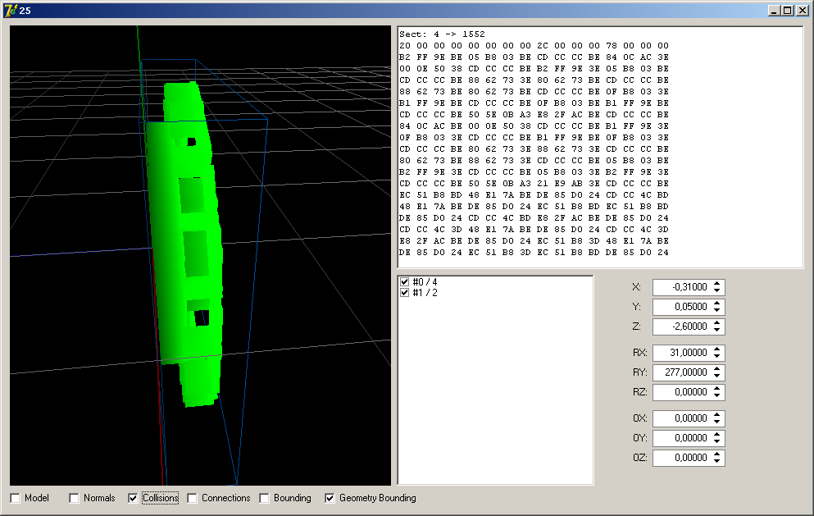814x516 pixels.
Task: Maximize the 25 window
Action: pos(788,11)
